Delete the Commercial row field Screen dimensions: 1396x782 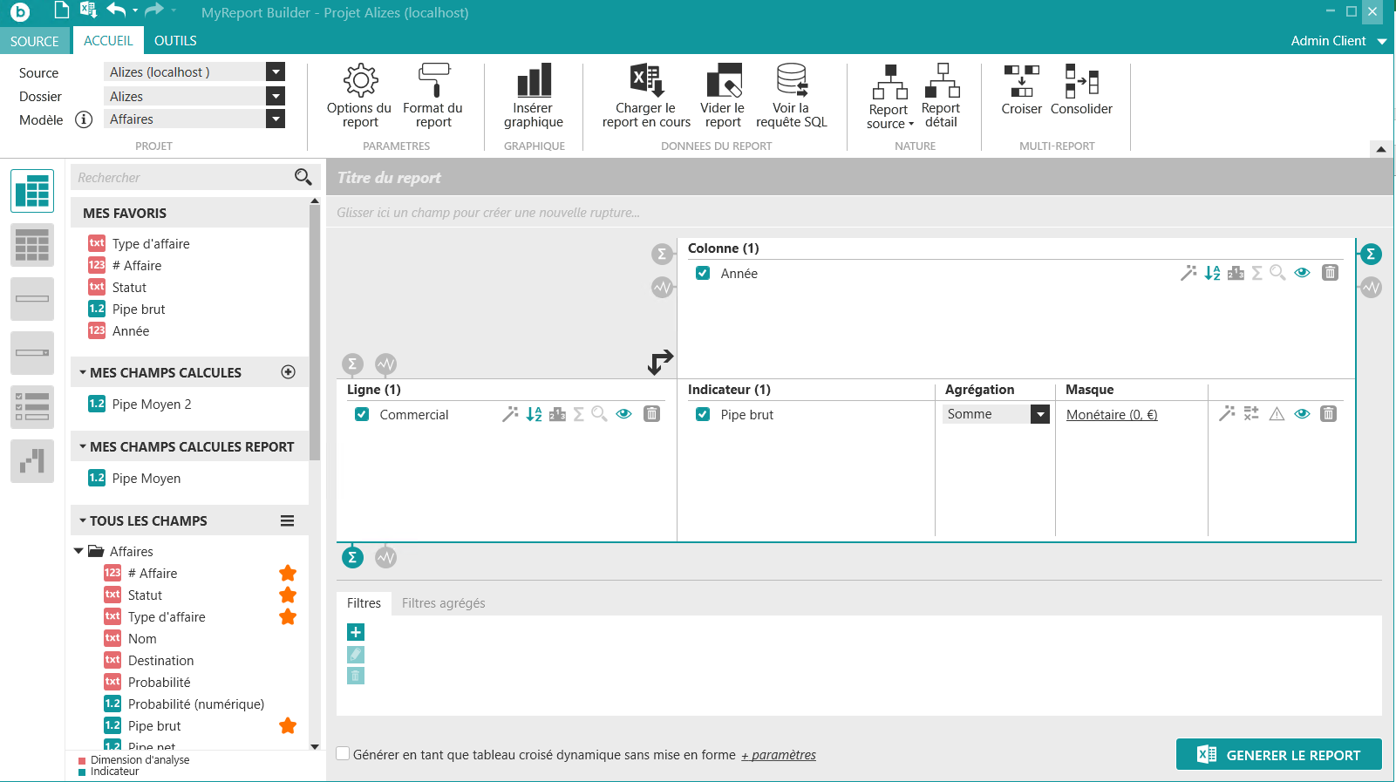tap(651, 414)
